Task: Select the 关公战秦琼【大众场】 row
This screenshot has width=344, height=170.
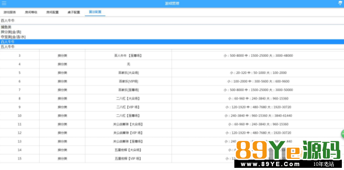Action: pos(172,124)
